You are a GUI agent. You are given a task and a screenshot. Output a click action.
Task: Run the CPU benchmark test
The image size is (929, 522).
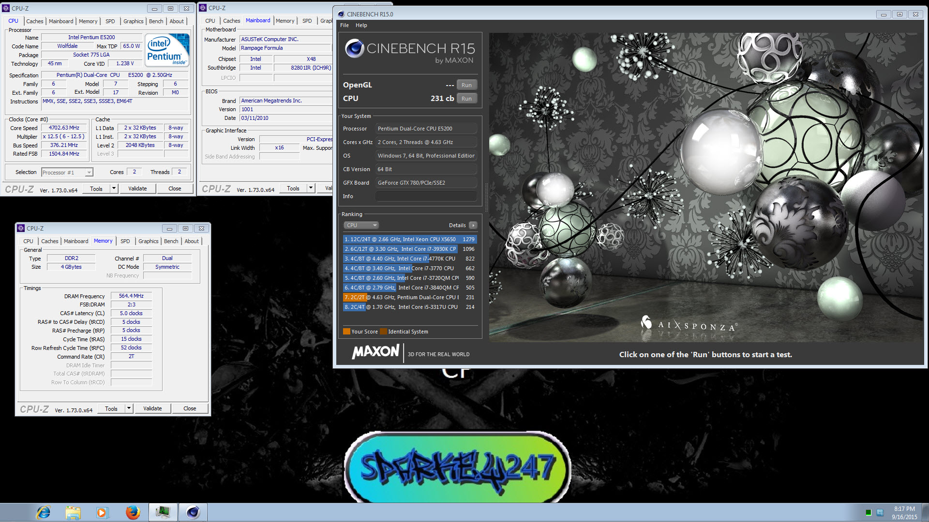pyautogui.click(x=466, y=99)
